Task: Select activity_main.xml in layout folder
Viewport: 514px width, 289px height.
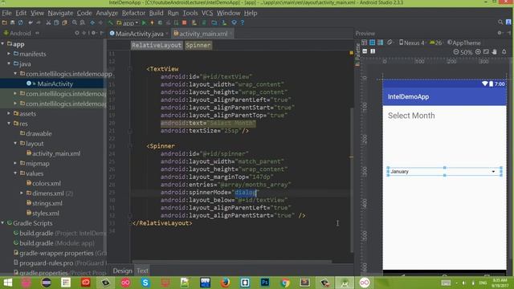Action: (56, 153)
